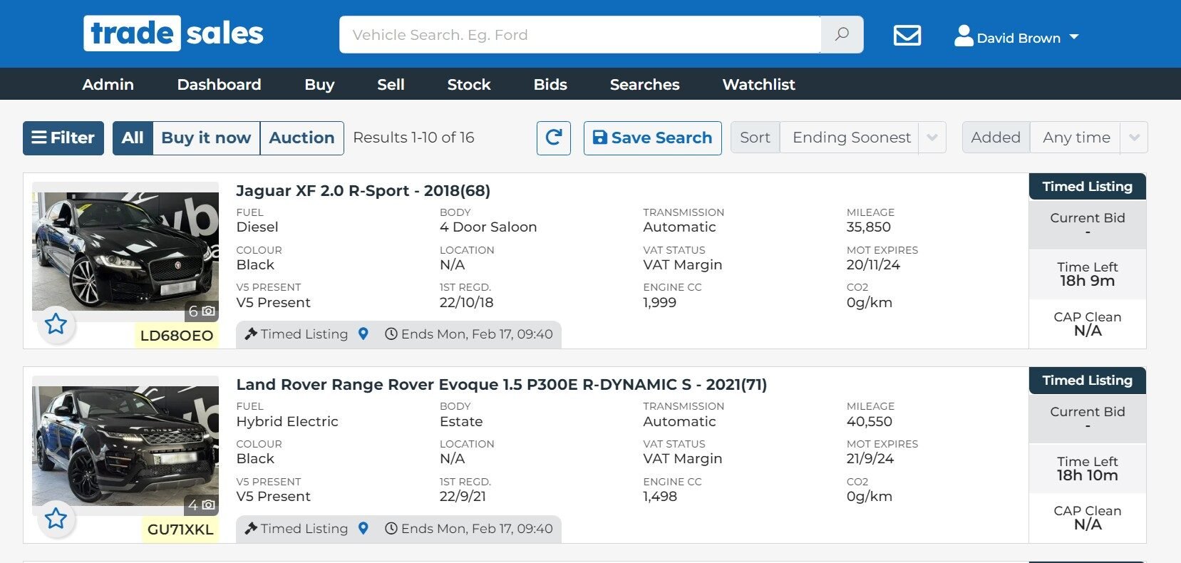Image resolution: width=1181 pixels, height=563 pixels.
Task: Click Hybrid Electric fuel value
Action: coord(287,422)
